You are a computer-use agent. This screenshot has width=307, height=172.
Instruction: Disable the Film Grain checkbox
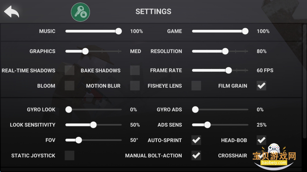coord(261,86)
